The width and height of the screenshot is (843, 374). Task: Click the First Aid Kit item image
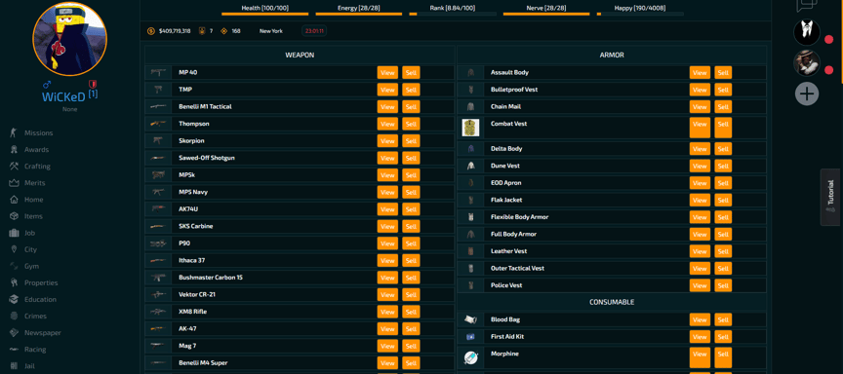[x=470, y=337]
